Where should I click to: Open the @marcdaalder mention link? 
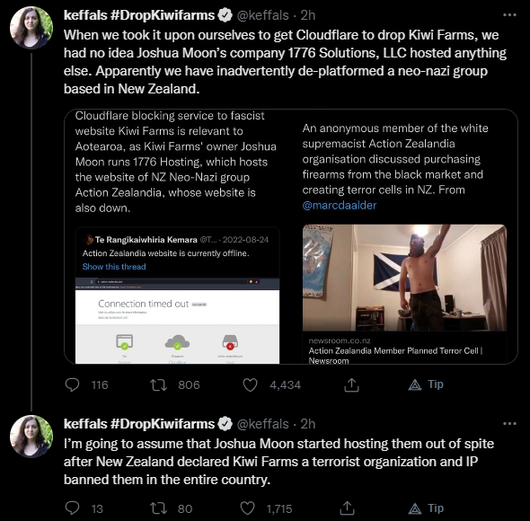(x=340, y=205)
